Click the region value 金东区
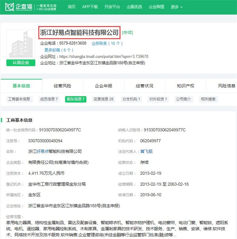 pyautogui.click(x=35, y=195)
